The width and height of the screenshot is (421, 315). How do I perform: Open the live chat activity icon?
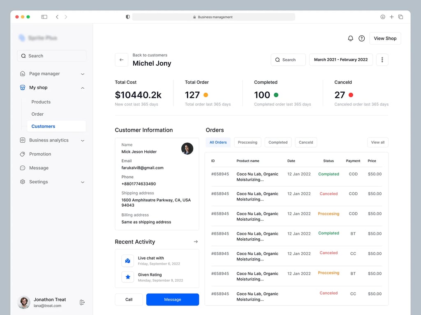pyautogui.click(x=127, y=260)
